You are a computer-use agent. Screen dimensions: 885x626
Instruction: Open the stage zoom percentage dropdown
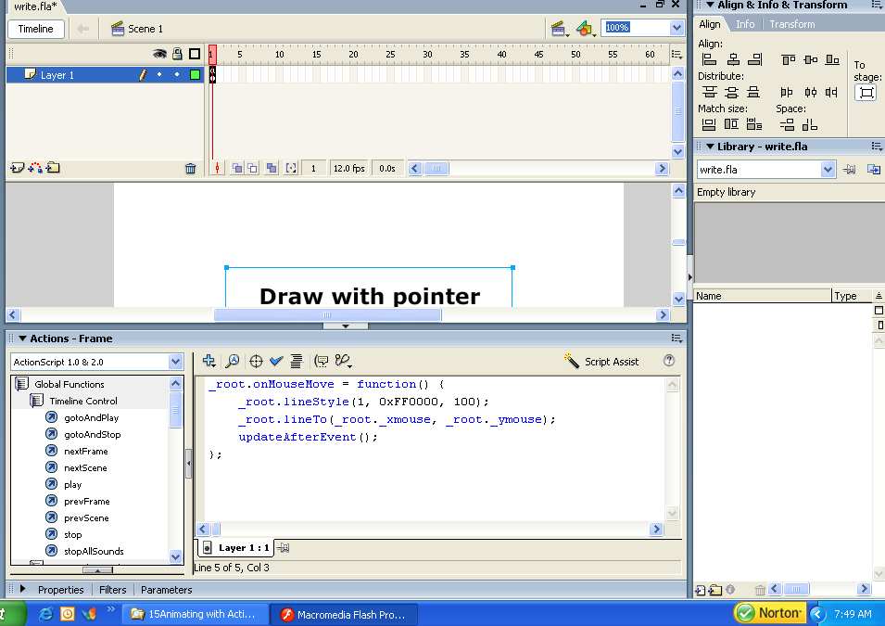[x=676, y=28]
